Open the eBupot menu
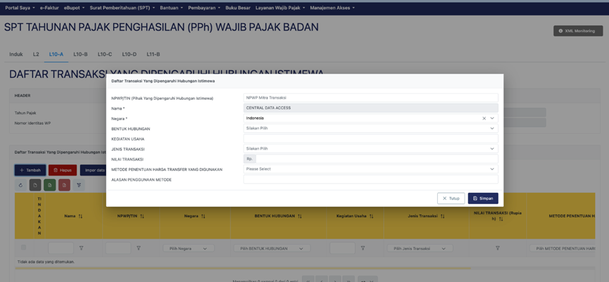This screenshot has height=282, width=609. tap(74, 8)
